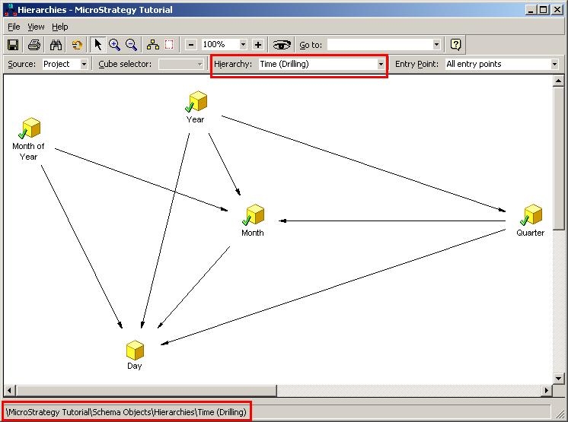Click the eye overview icon

(x=282, y=45)
